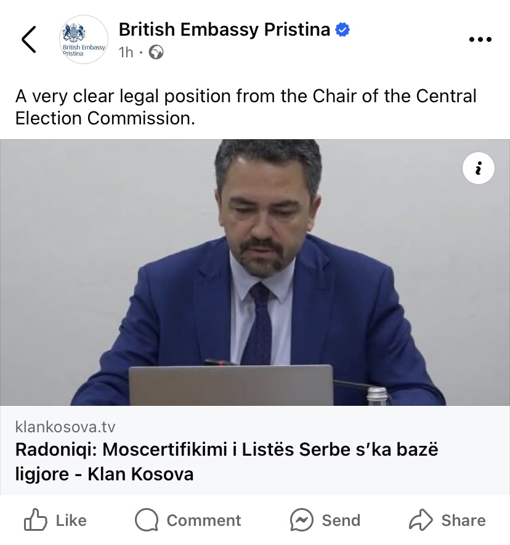Screen dimensions: 510x545
Task: Open the three-dot post options menu
Action: tap(480, 39)
